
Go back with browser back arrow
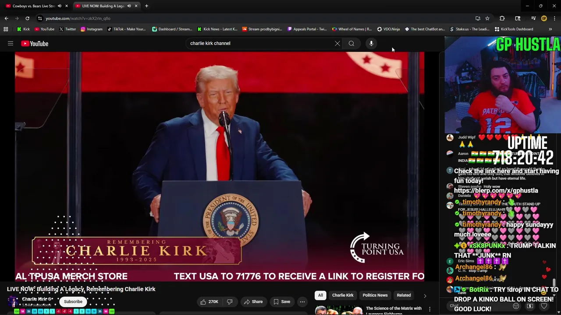point(7,18)
